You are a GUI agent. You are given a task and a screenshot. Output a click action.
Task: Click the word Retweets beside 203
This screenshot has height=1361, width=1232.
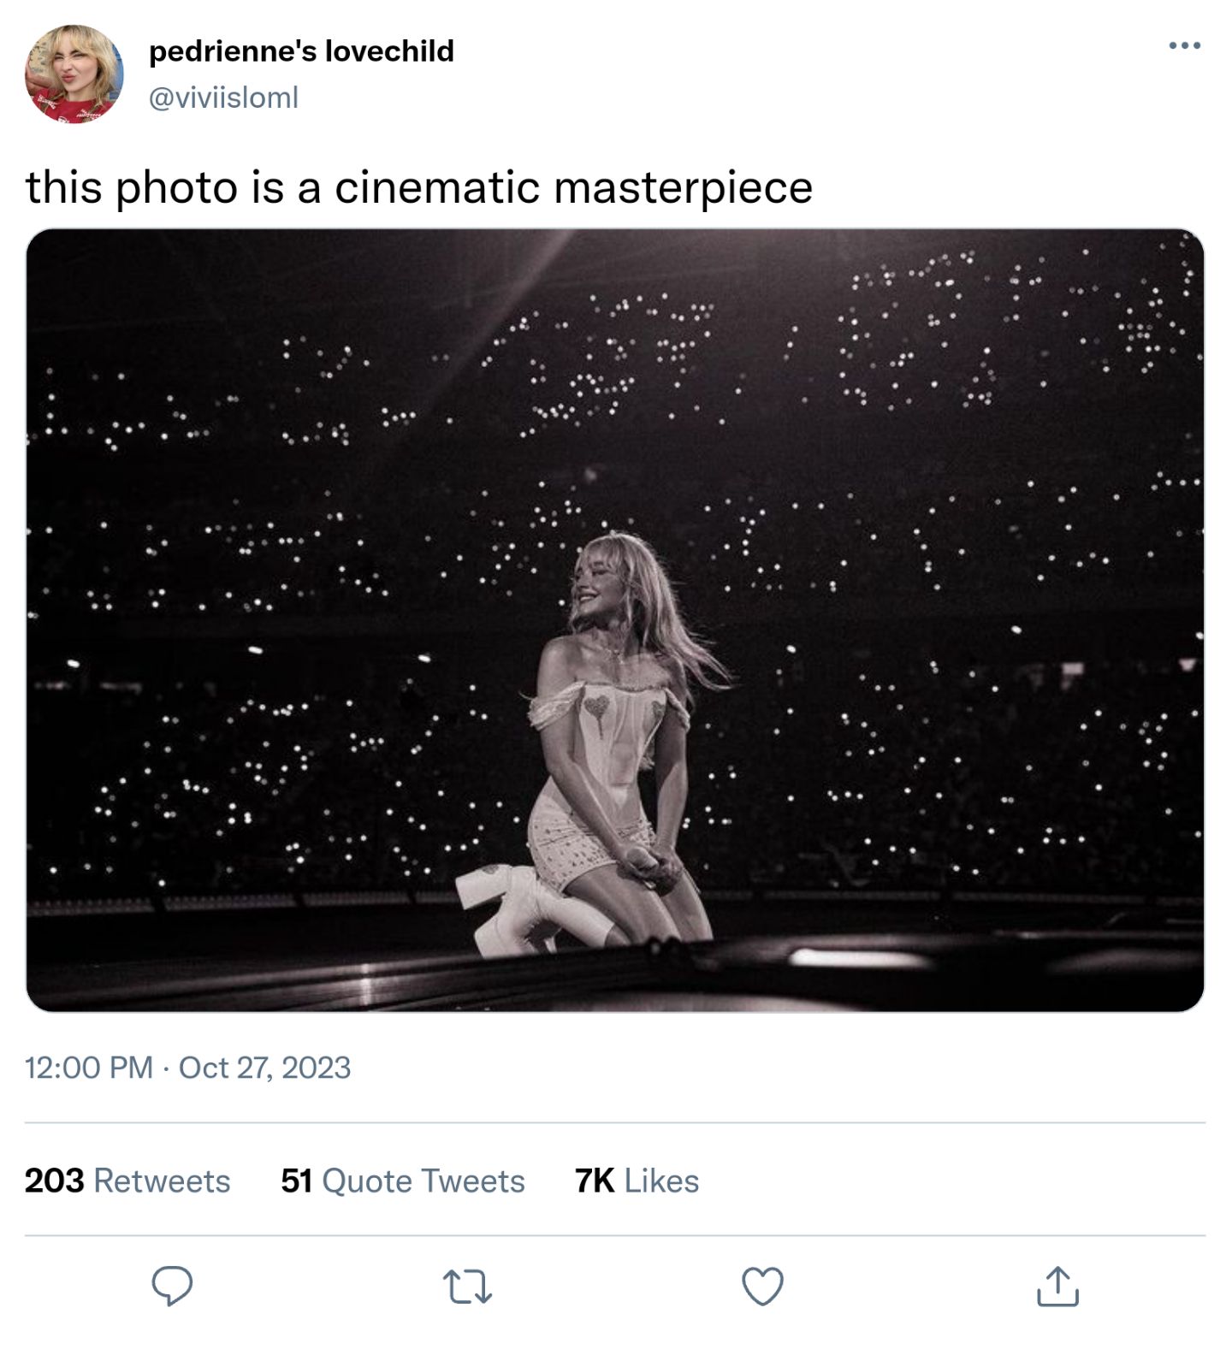coord(162,1181)
